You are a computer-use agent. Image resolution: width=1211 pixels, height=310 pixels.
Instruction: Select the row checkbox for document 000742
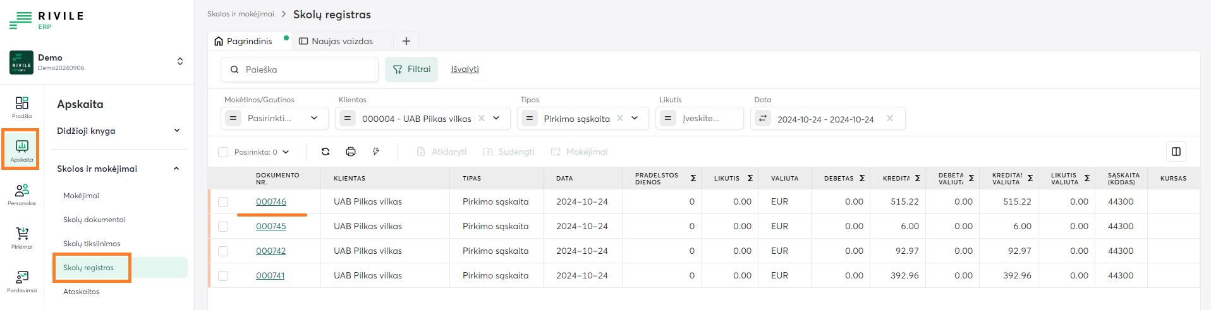223,251
